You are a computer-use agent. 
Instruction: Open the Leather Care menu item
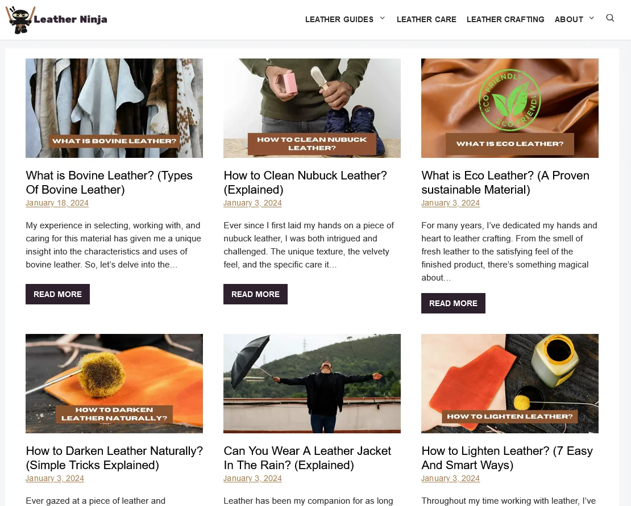(x=426, y=19)
